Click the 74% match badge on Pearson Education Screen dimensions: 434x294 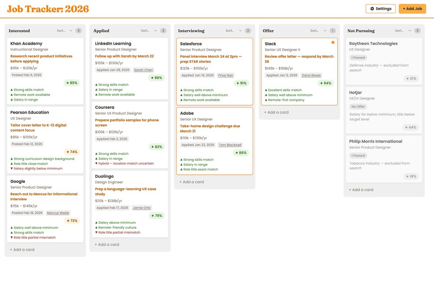point(72,152)
